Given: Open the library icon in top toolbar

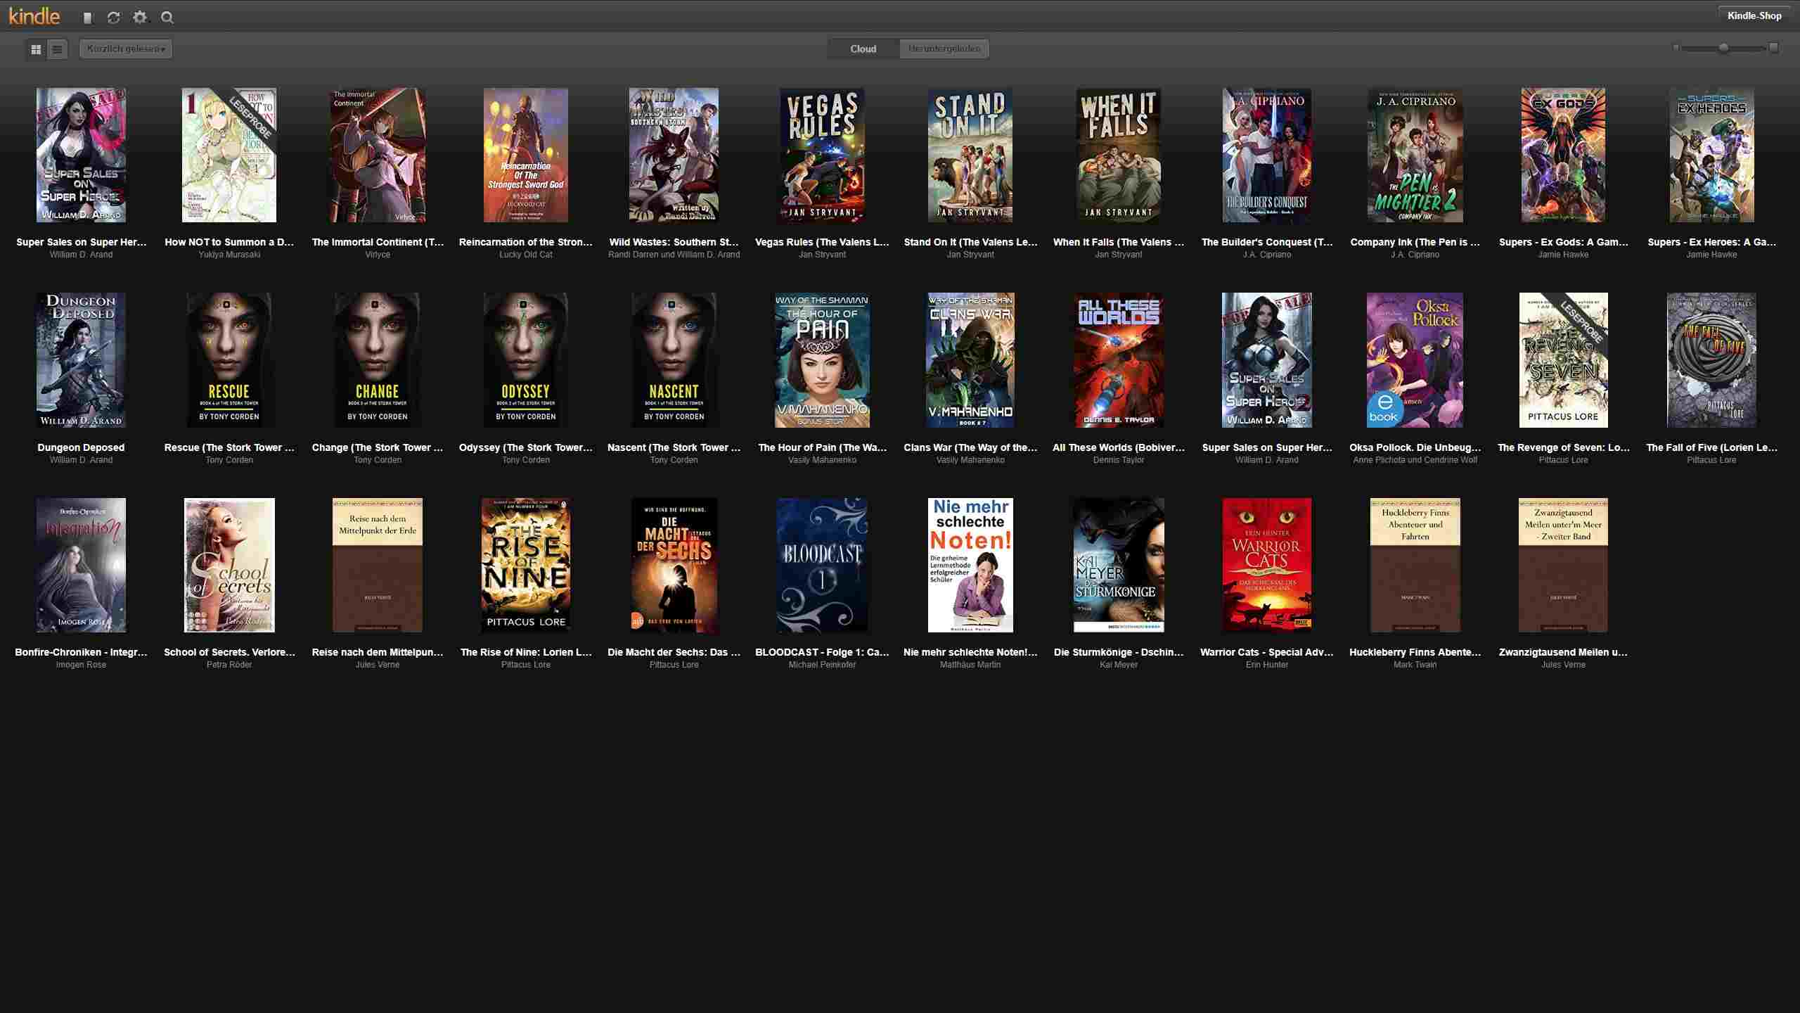Looking at the screenshot, I should [x=88, y=18].
